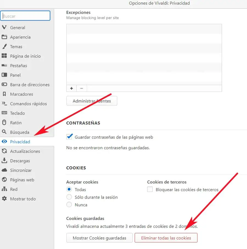Click inside the Excepciones site list

point(144,54)
